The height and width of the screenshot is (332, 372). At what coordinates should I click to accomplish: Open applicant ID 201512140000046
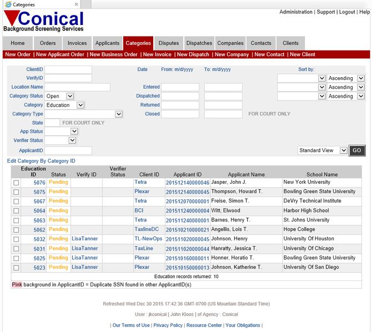coord(187,183)
